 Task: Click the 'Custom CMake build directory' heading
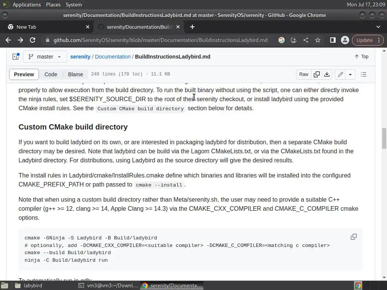tap(73, 127)
